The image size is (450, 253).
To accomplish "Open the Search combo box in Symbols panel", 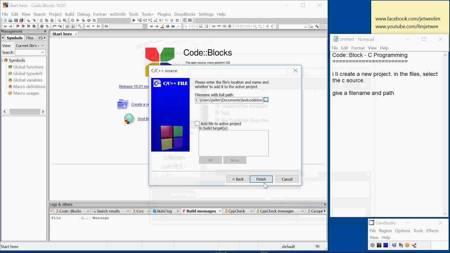I will [30, 52].
